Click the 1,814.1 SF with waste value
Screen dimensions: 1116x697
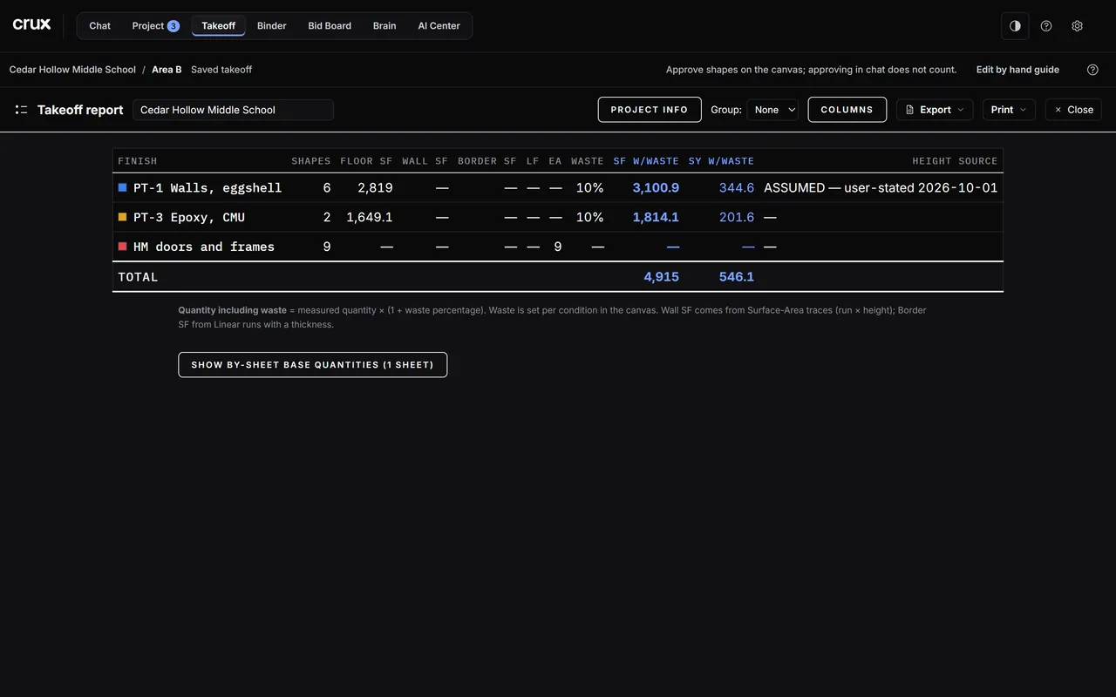point(656,217)
